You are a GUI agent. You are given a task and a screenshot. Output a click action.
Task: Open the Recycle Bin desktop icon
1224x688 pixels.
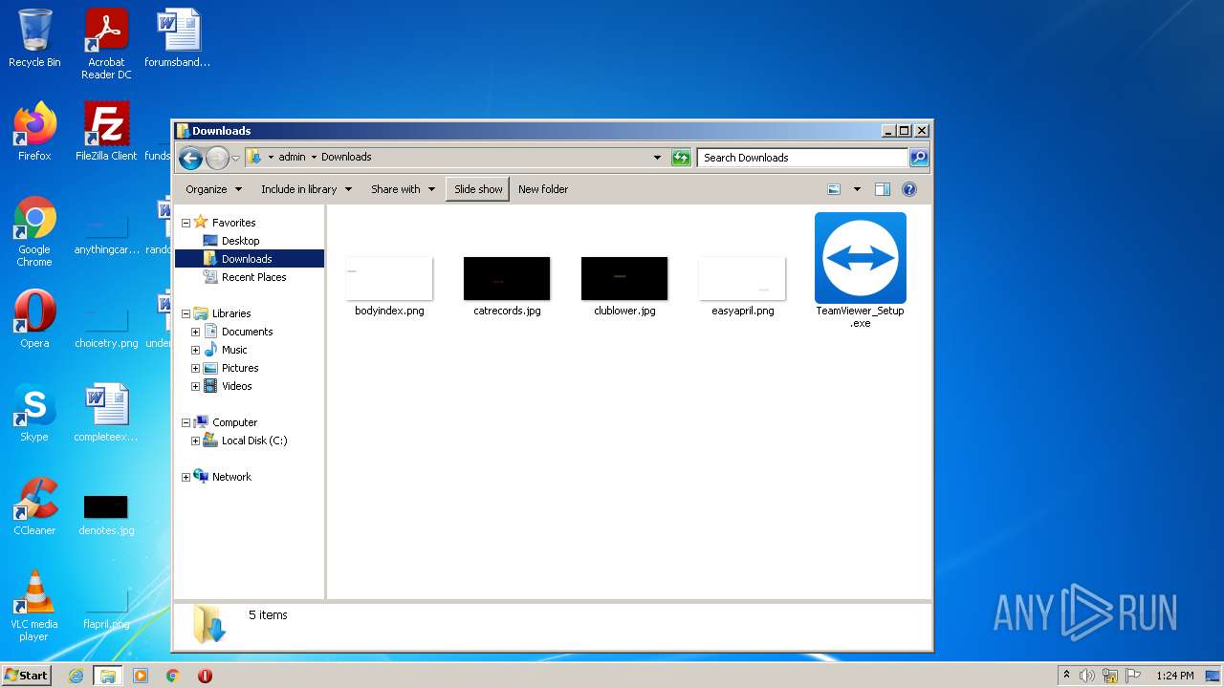(x=34, y=38)
